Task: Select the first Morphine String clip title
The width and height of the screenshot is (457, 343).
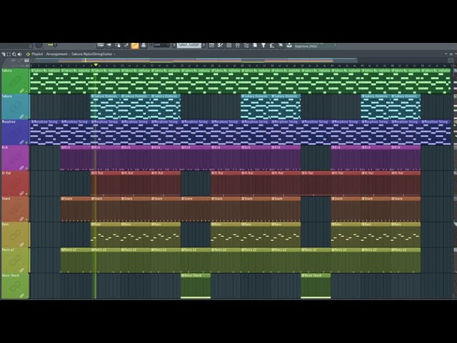Action: 46,122
